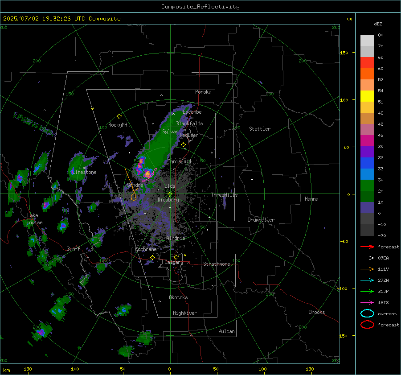Click the 'Sylvan' map label
This screenshot has height=375, width=401.
click(170, 132)
